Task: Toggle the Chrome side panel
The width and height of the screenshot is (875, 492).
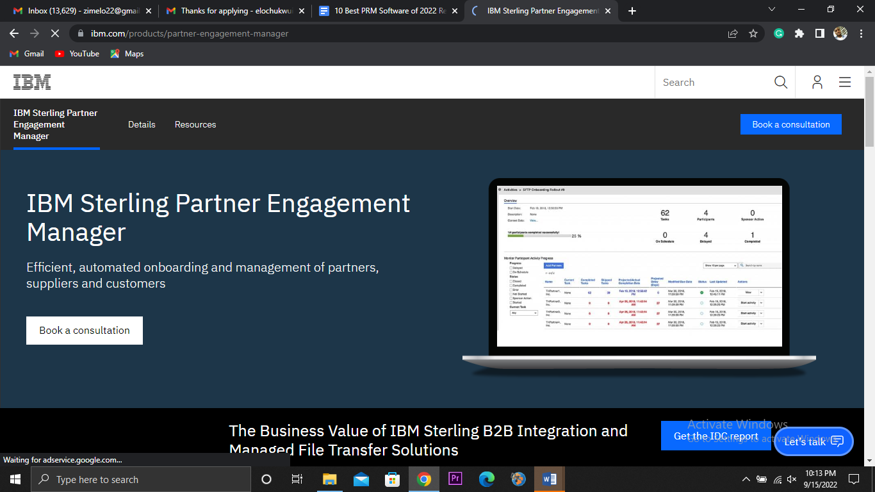Action: click(819, 33)
